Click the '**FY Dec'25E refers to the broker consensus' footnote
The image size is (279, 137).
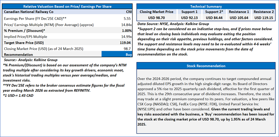click(x=63, y=88)
